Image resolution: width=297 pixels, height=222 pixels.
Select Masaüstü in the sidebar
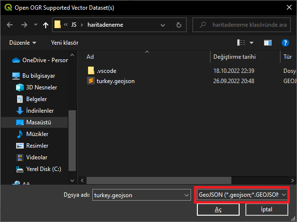click(34, 122)
